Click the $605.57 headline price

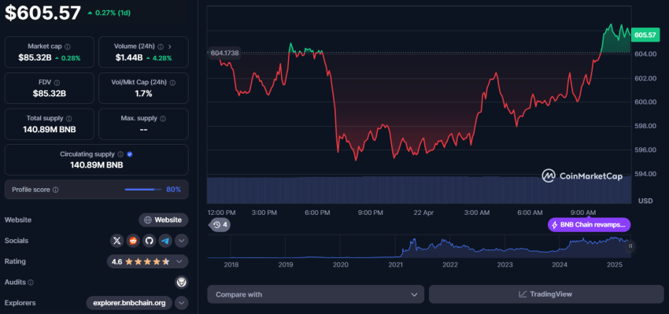click(x=43, y=13)
